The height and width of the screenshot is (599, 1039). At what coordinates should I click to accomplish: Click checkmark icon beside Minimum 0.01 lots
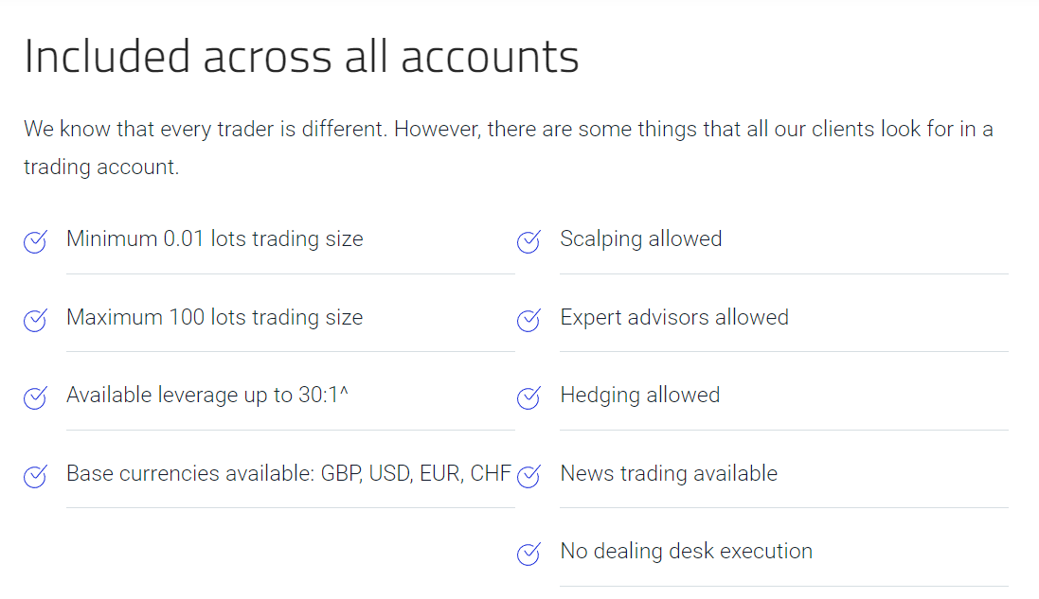35,241
